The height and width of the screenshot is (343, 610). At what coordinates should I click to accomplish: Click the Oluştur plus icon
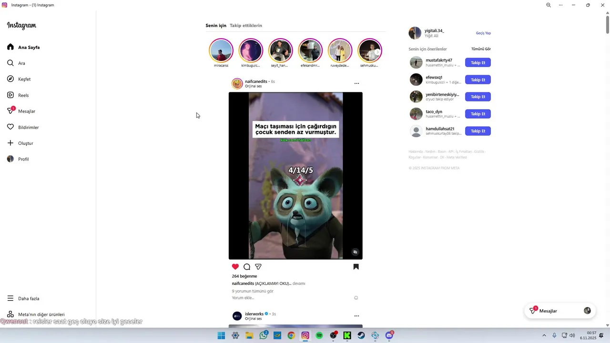[x=10, y=143]
